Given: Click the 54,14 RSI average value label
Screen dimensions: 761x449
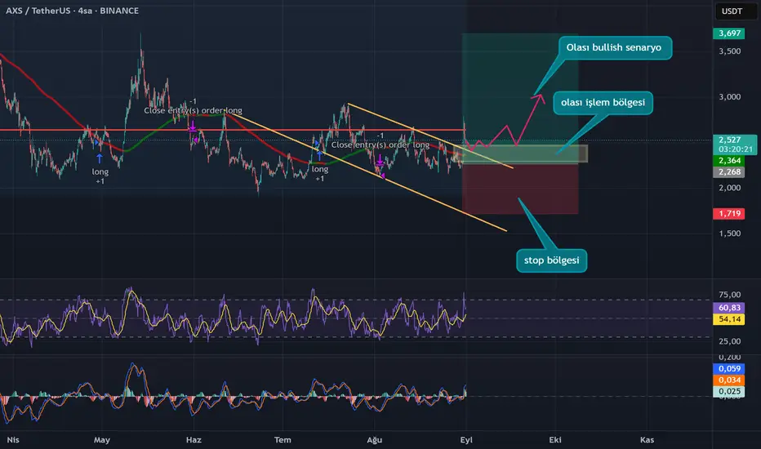Looking at the screenshot, I should click(729, 319).
